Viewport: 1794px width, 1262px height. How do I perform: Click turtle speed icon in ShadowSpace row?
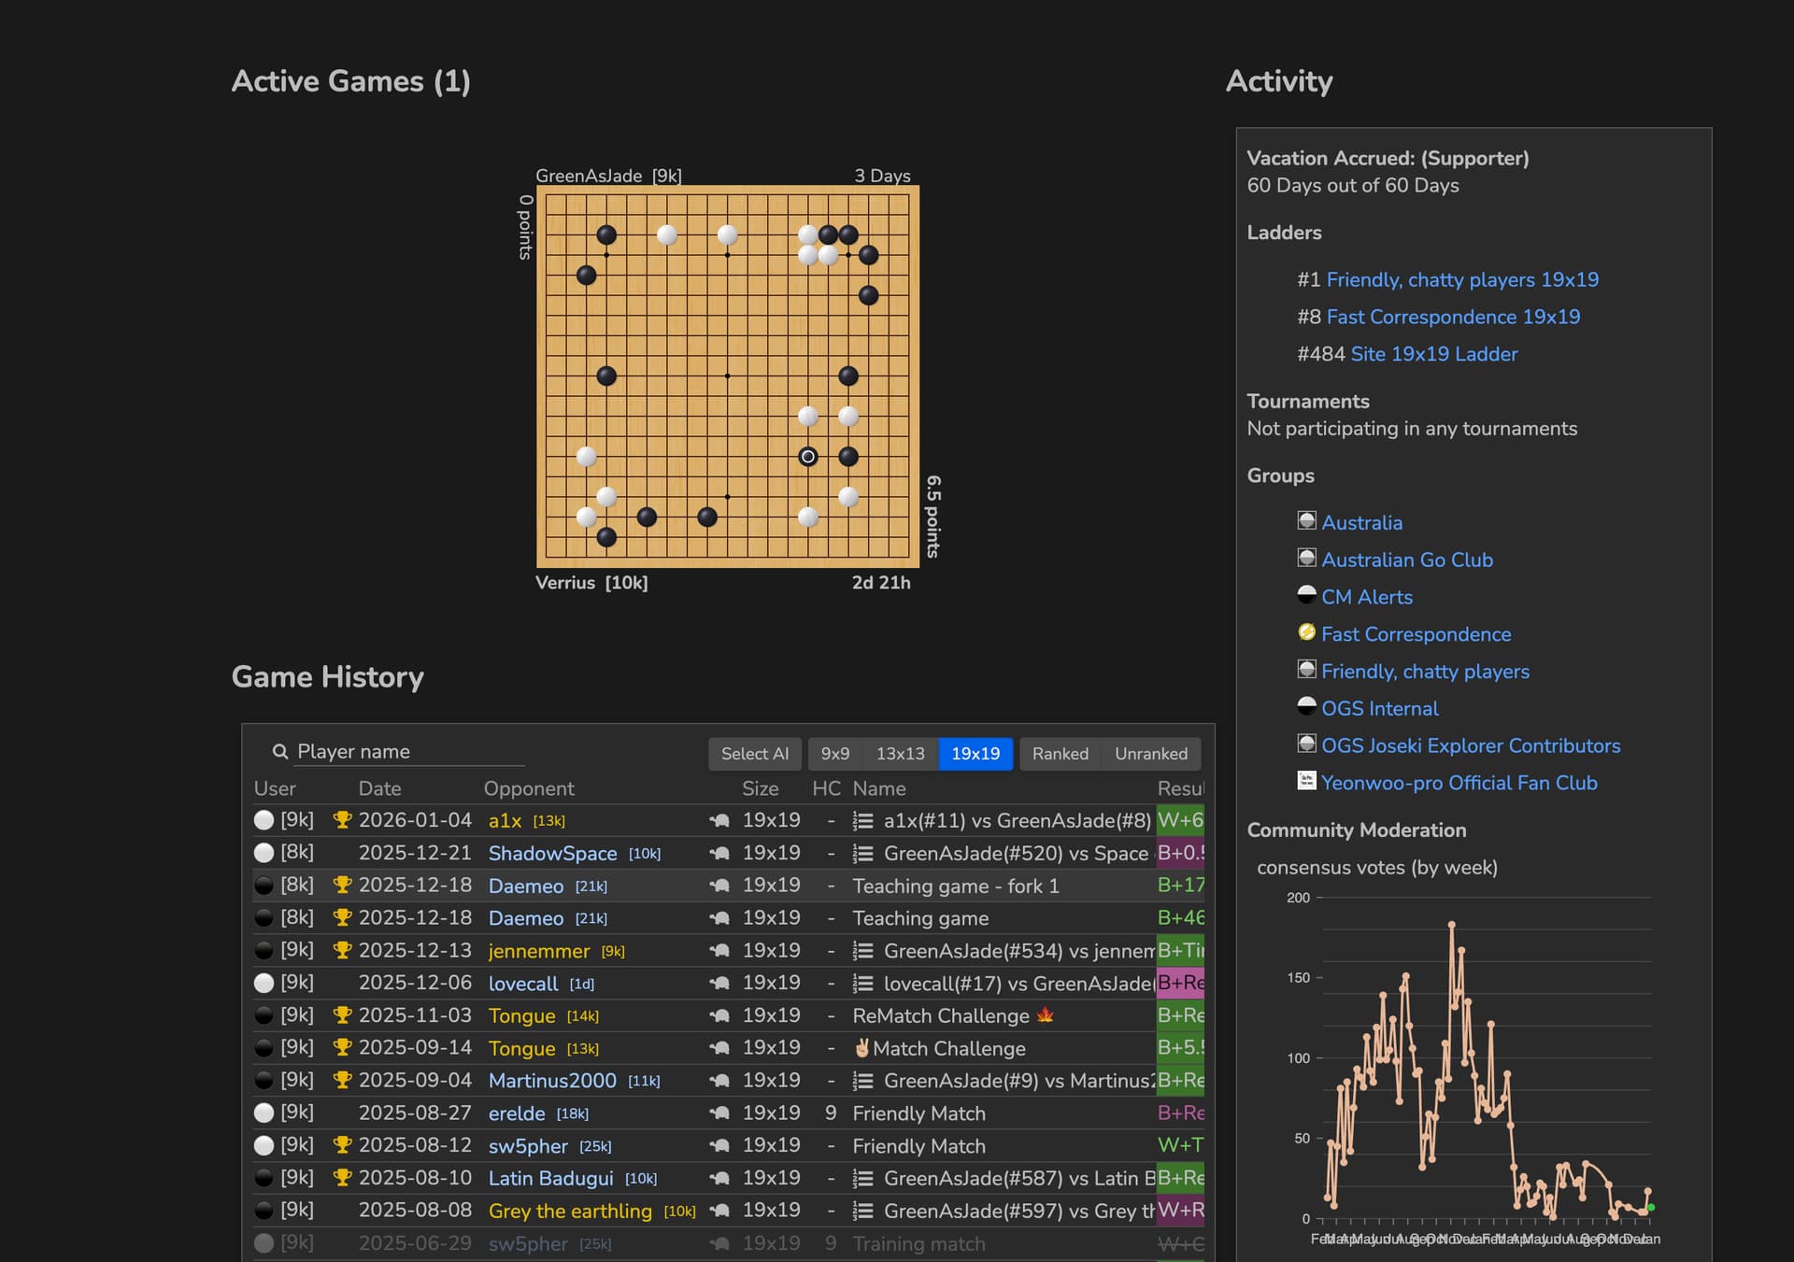[719, 853]
